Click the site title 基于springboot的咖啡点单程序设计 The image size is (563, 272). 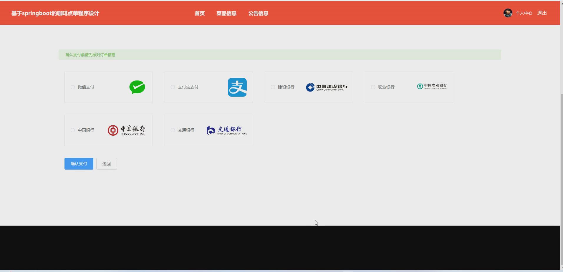point(55,13)
